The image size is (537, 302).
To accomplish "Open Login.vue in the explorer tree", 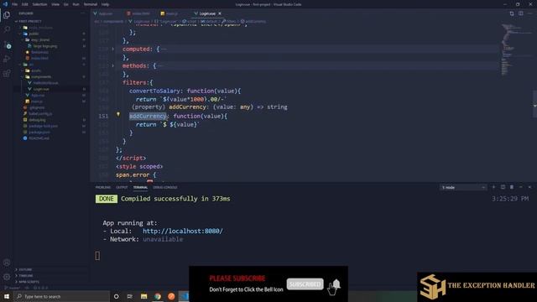I will [41, 89].
